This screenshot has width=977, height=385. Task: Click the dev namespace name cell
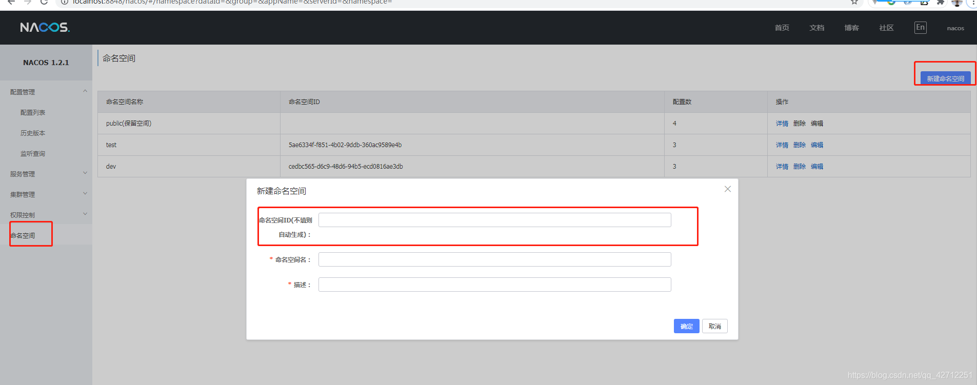[x=189, y=167]
